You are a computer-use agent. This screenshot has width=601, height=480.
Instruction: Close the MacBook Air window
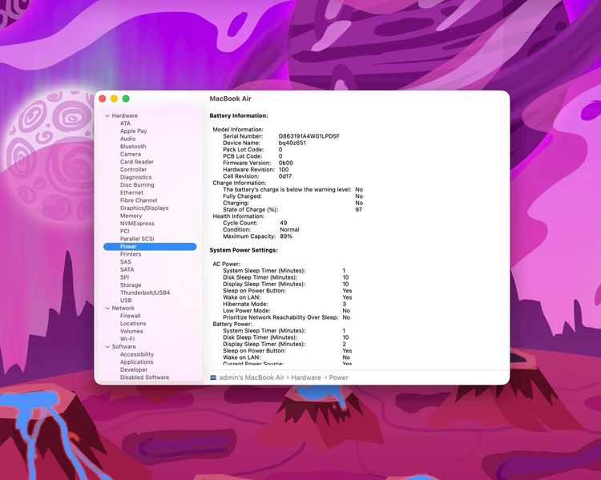[x=103, y=99]
